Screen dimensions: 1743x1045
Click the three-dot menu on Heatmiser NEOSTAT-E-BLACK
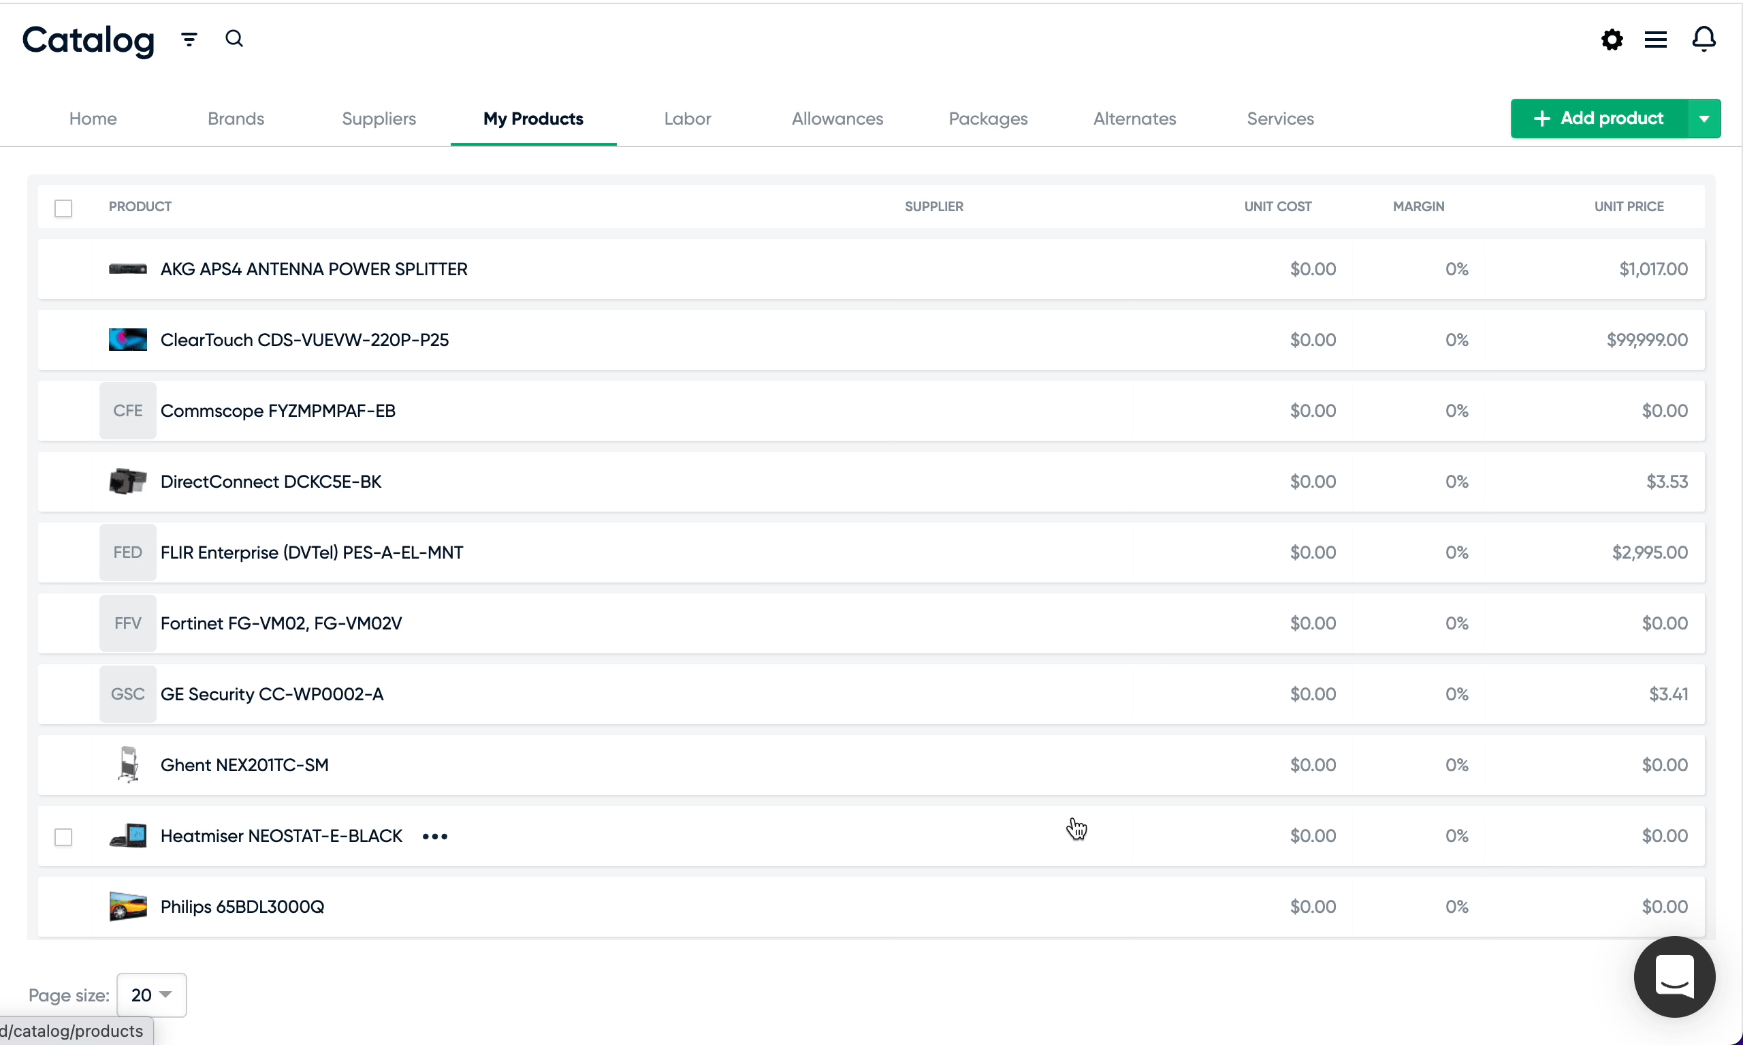coord(435,835)
